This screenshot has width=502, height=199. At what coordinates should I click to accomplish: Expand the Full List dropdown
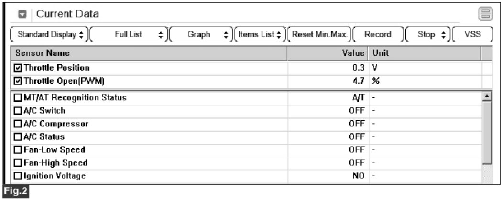click(128, 34)
